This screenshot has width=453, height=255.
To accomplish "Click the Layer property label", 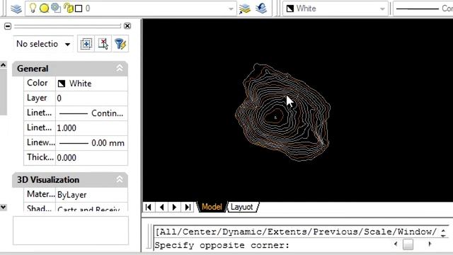I will 37,98.
